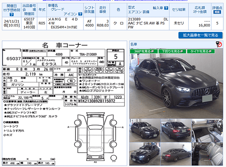The image size is (226, 167).
Task: Click the セリ結果 column header
Action: [x=179, y=10]
